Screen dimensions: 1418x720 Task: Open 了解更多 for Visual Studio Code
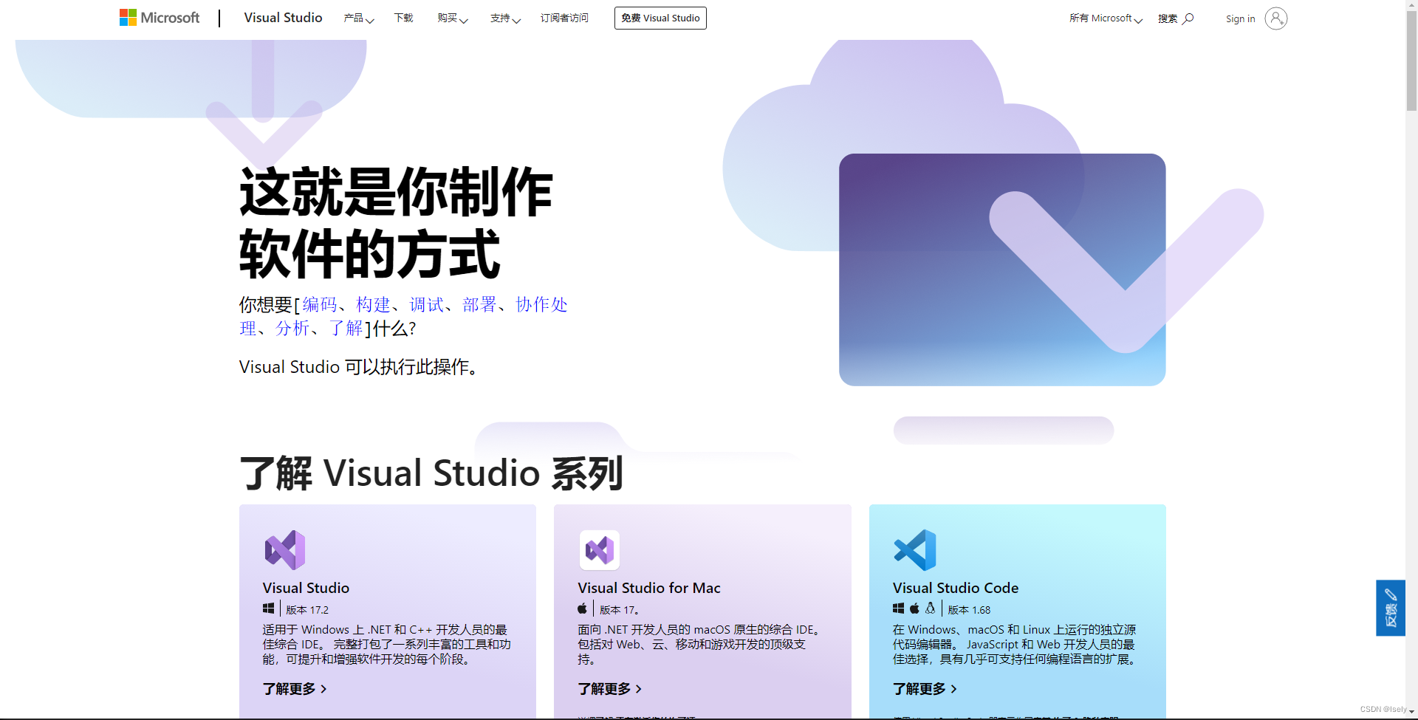[925, 689]
